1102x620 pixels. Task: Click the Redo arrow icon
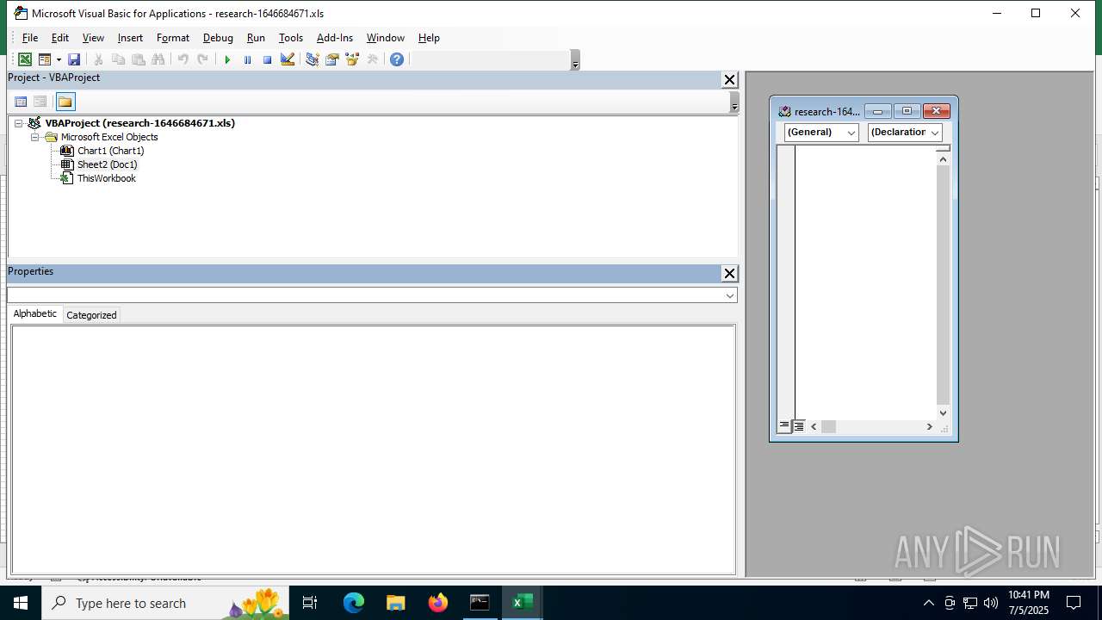[x=202, y=59]
